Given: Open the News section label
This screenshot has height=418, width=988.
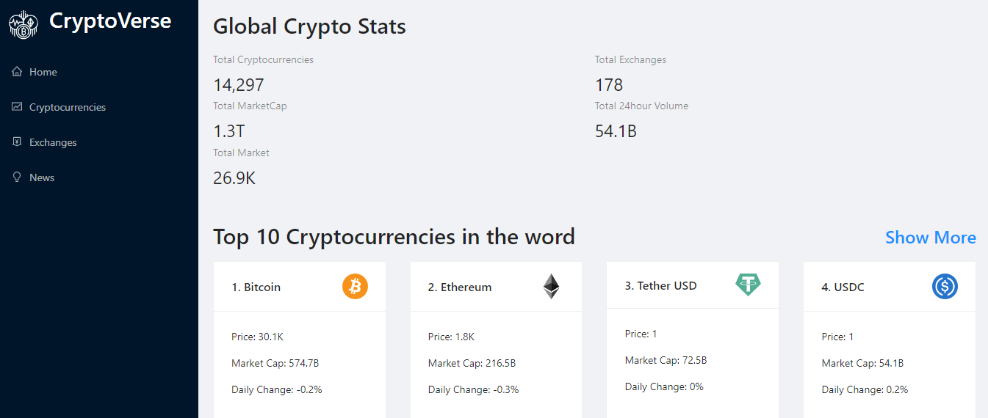Looking at the screenshot, I should click(x=42, y=177).
